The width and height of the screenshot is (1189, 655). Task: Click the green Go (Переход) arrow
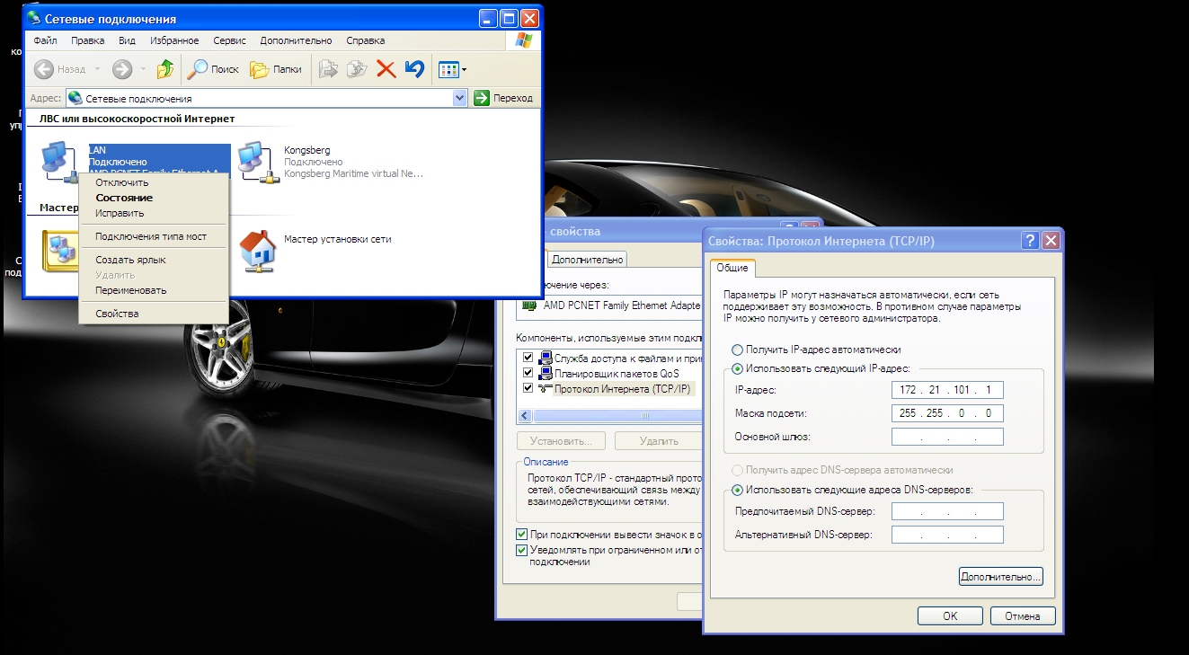pos(482,98)
